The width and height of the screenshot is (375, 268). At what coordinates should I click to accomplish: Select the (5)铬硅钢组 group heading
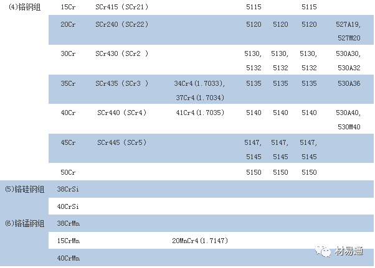[26, 188]
